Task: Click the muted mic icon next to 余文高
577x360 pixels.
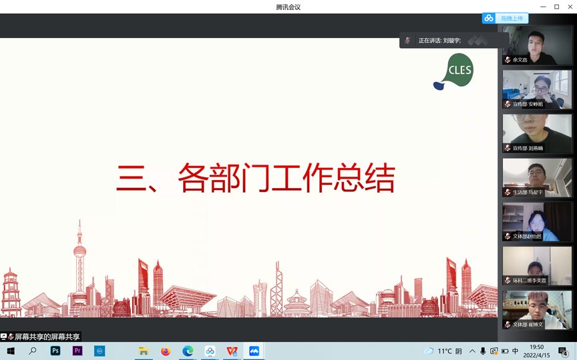Action: (508, 60)
